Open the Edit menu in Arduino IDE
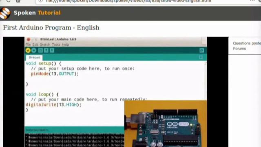Image resolution: width=261 pixels, height=147 pixels. (x=35, y=45)
